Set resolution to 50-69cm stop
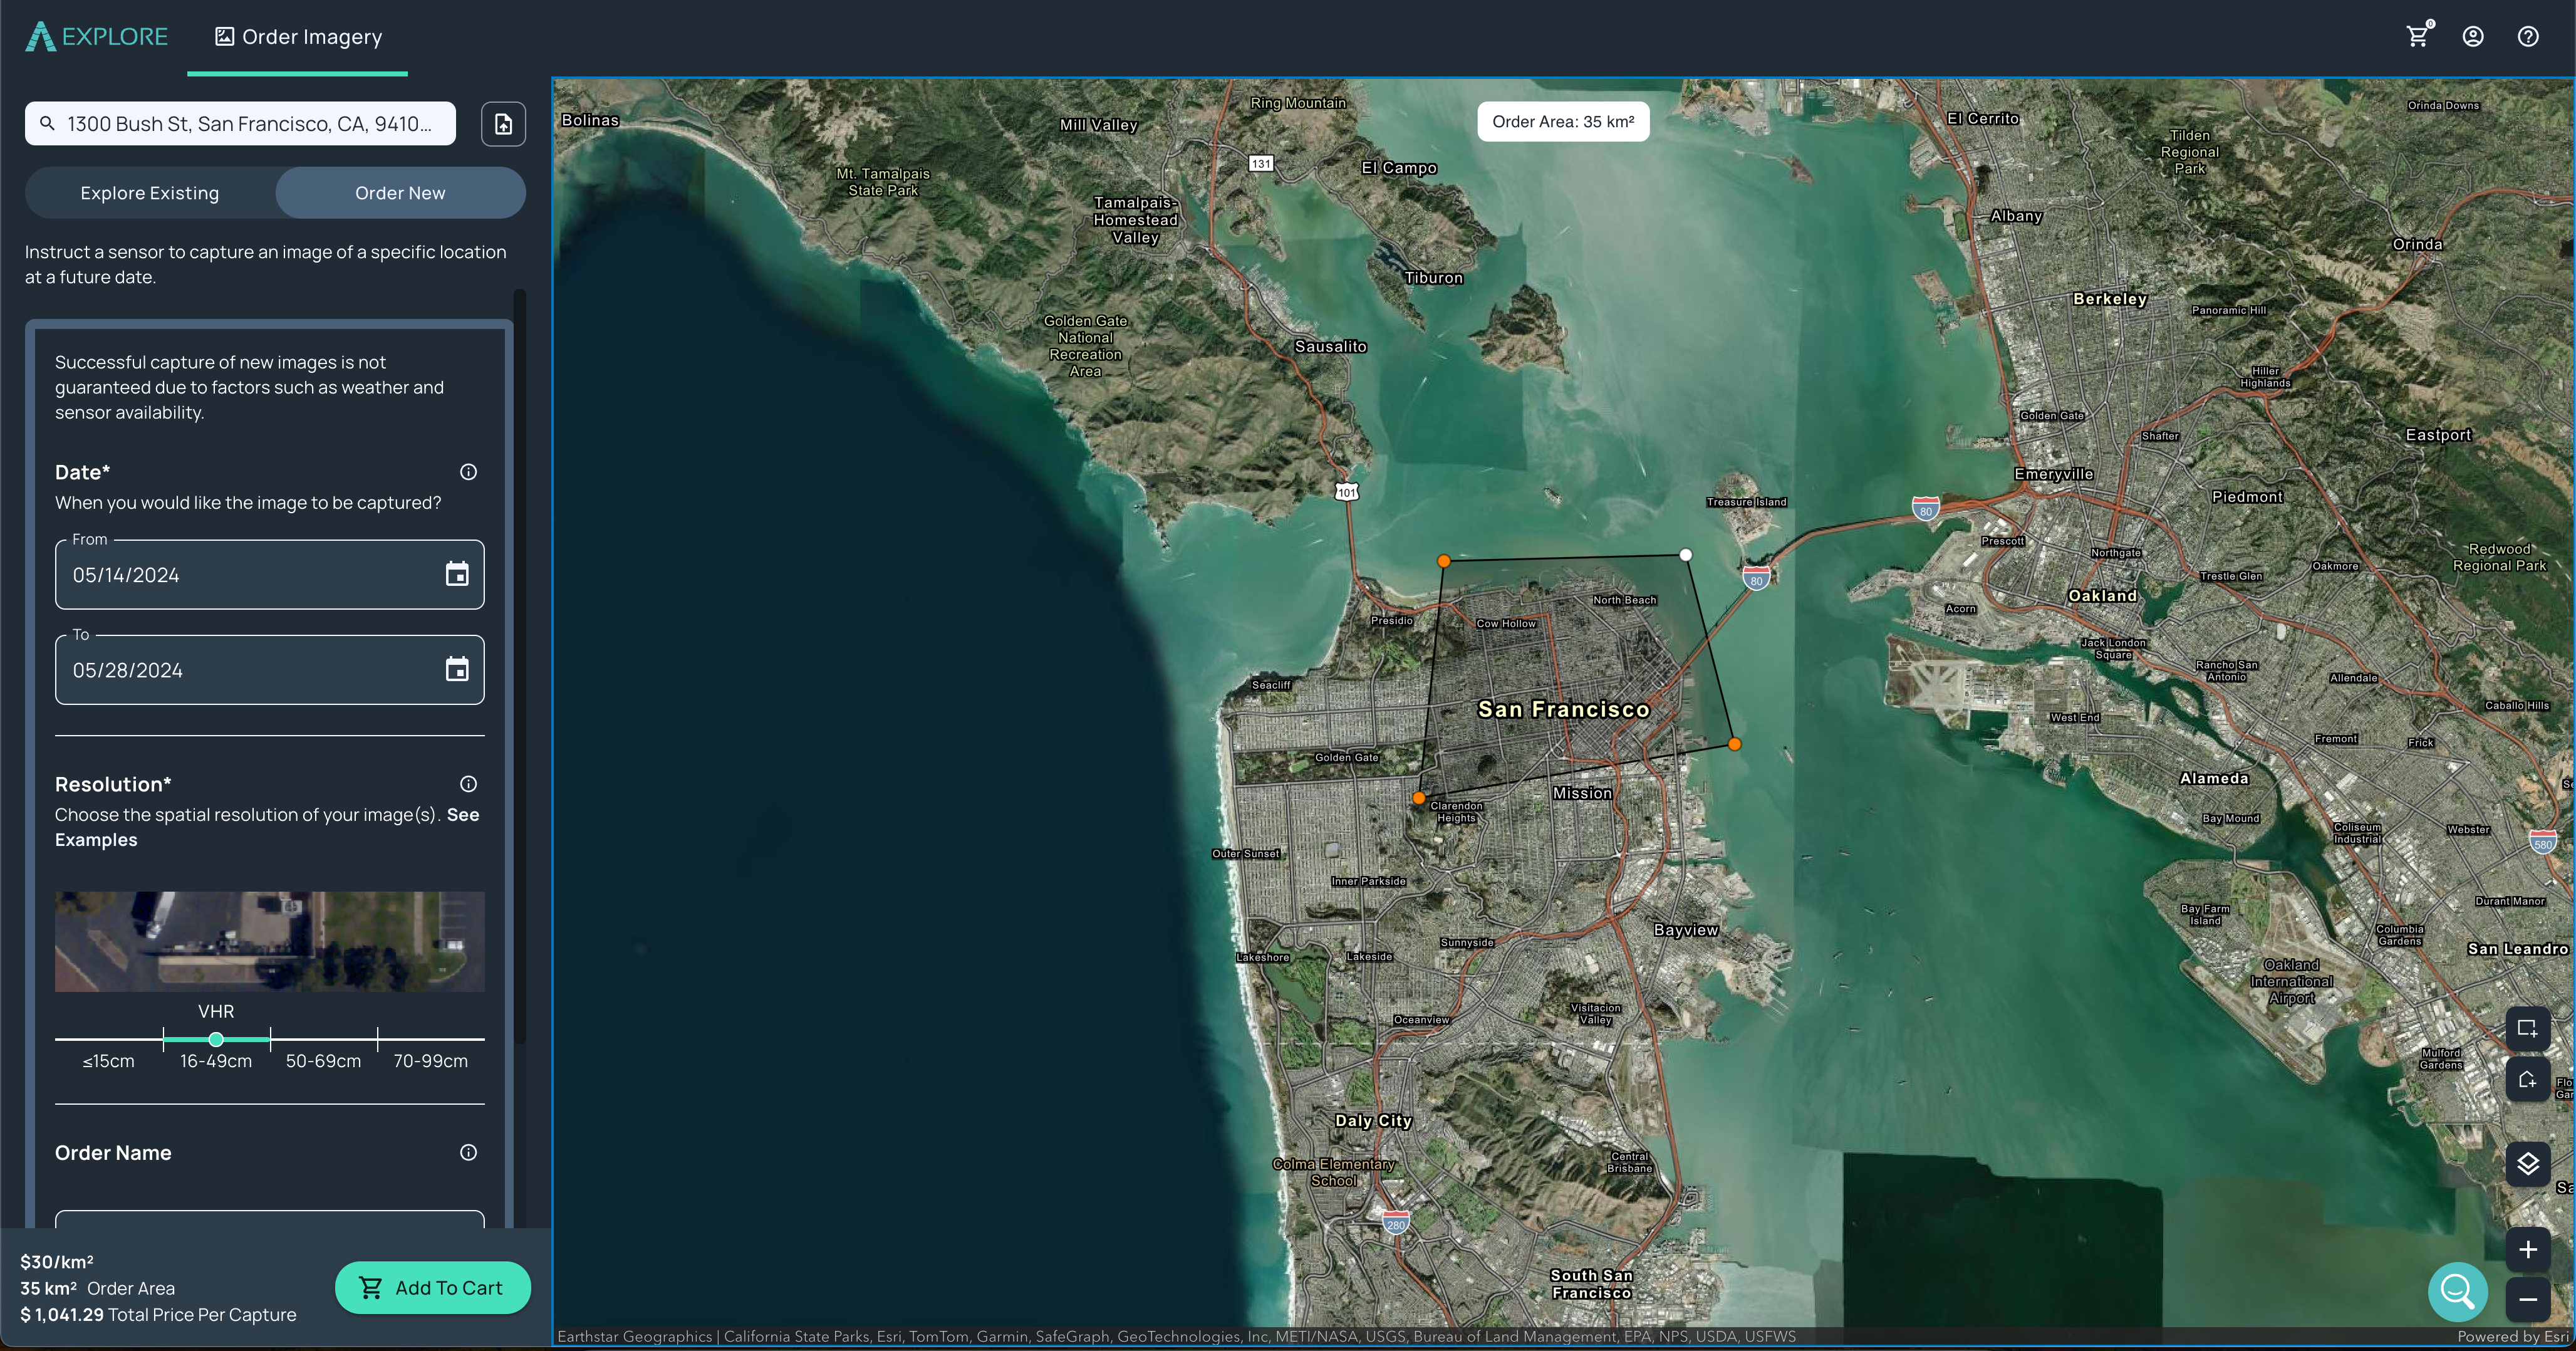2576x1351 pixels. 322,1040
